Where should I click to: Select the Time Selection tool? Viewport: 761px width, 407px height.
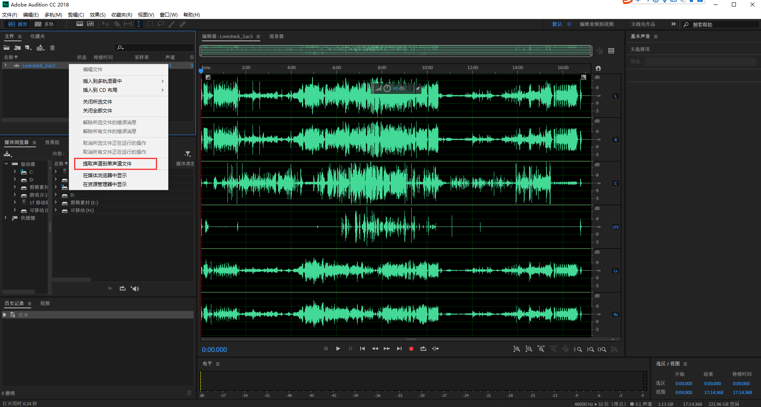point(138,24)
